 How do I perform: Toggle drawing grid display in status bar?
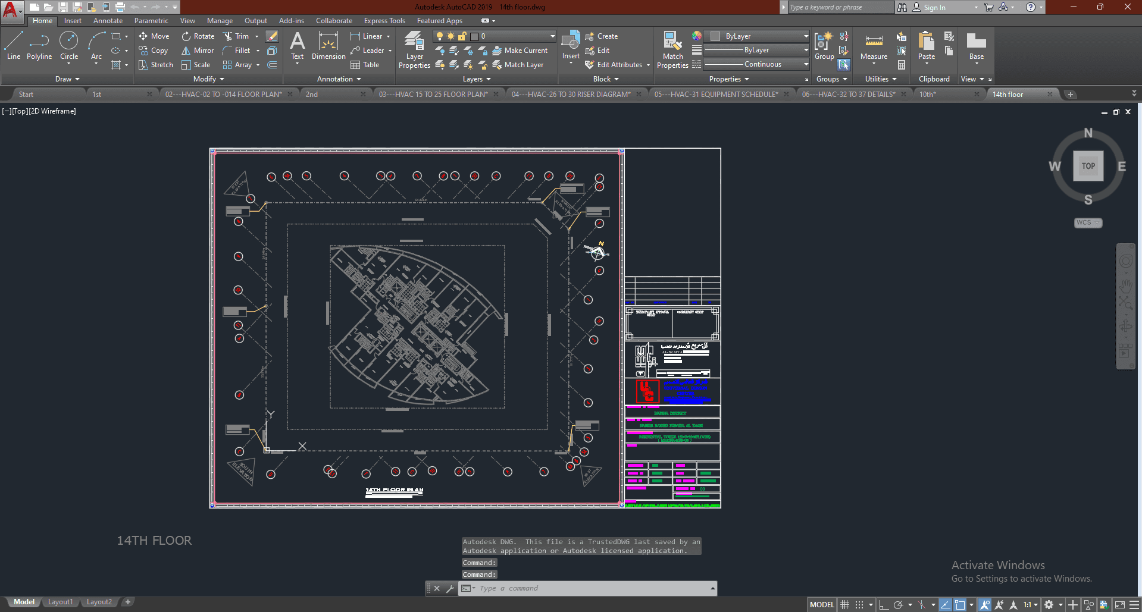pos(844,605)
